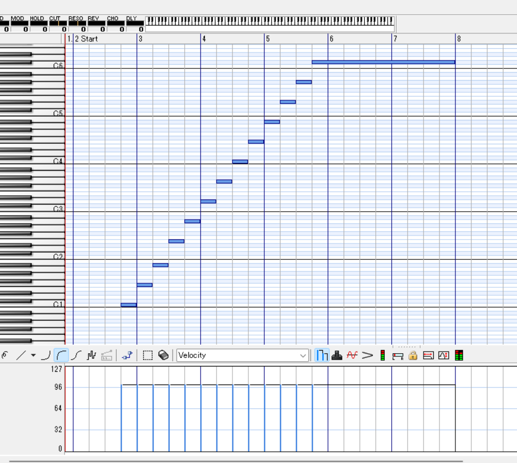Click the black stamp-shaped icon

tap(337, 355)
